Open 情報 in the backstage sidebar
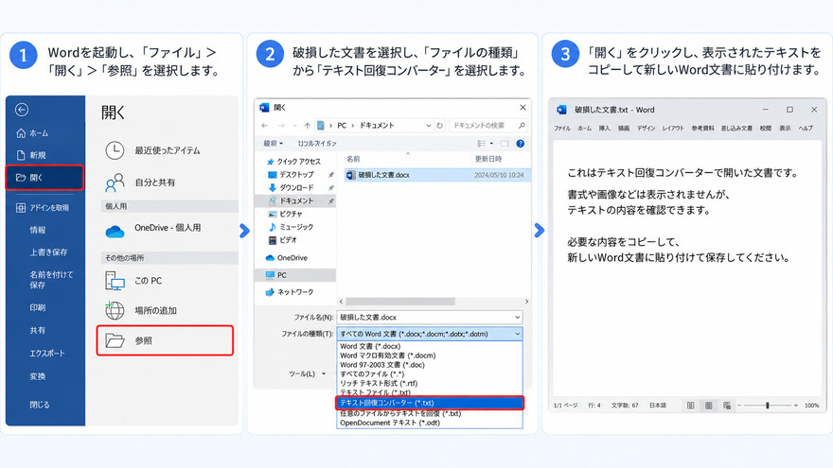833x468 pixels. (38, 230)
